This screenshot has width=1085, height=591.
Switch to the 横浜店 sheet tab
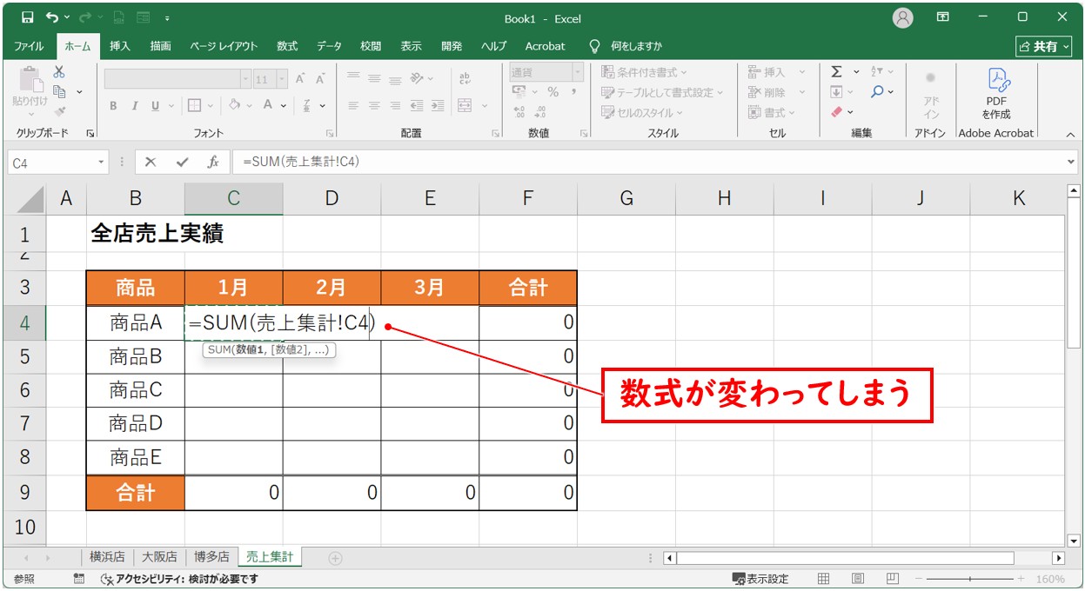click(106, 557)
